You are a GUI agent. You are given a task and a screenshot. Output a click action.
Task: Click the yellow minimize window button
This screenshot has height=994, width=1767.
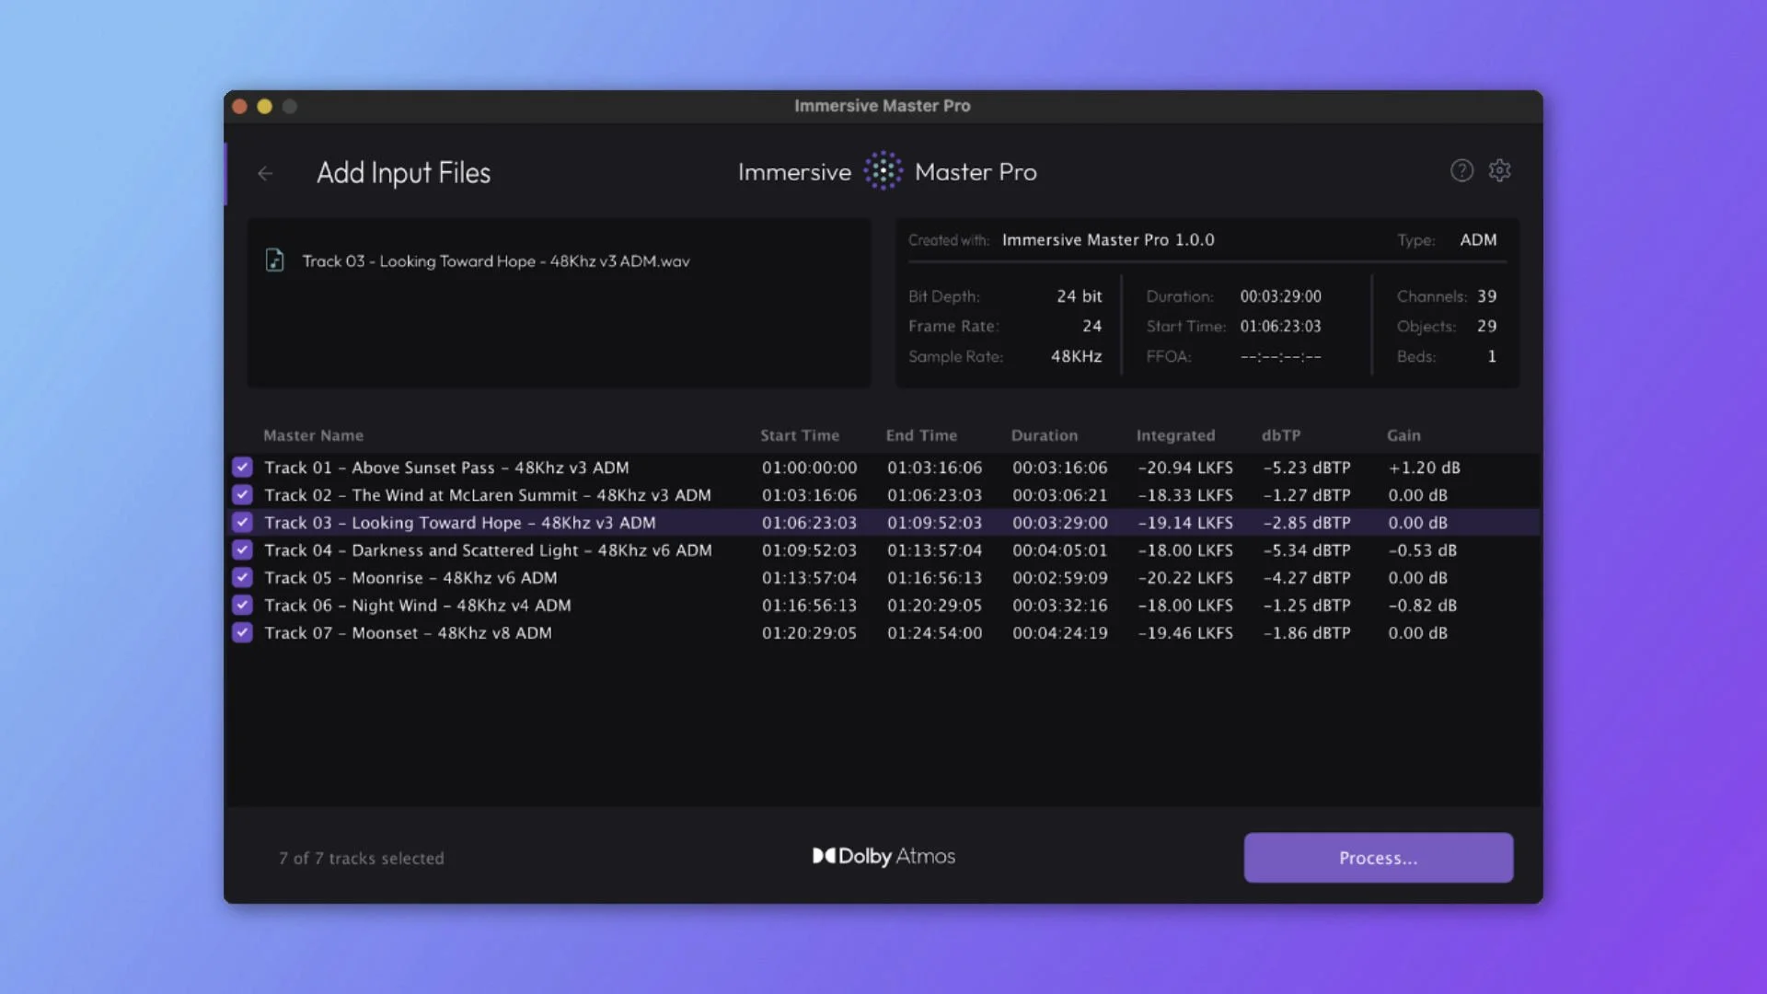264,106
